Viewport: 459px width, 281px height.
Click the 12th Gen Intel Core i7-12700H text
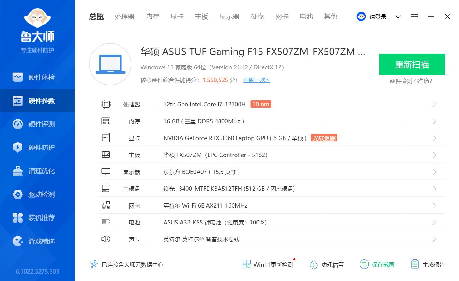coord(205,104)
